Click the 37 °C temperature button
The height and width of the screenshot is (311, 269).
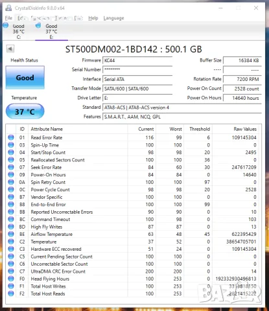pyautogui.click(x=25, y=111)
